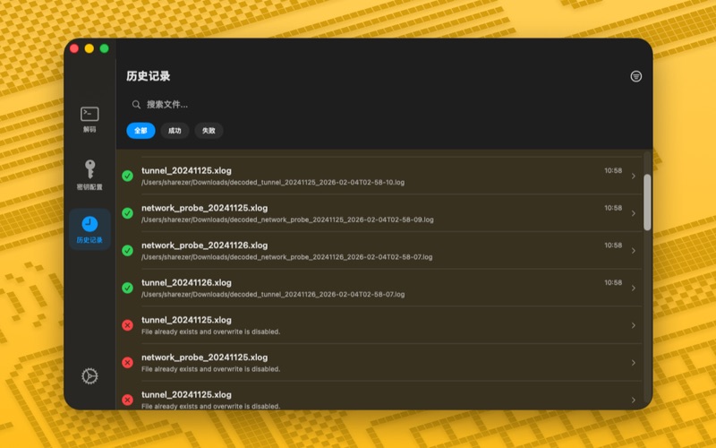This screenshot has width=716, height=448.
Task: Open the 解码 decode terminal icon
Action: click(x=89, y=114)
